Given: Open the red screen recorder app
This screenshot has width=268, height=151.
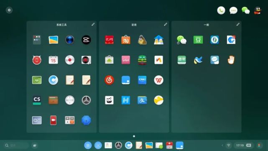Looking at the screenshot, I should (x=54, y=120).
